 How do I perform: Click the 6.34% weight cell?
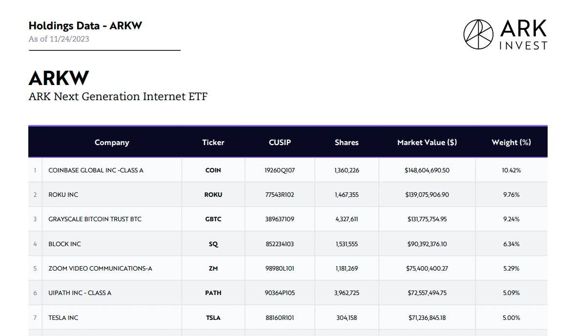511,244
